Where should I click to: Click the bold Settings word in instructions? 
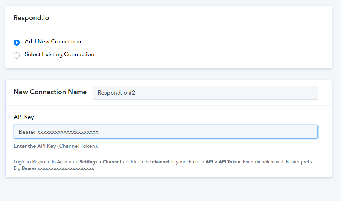click(x=88, y=162)
